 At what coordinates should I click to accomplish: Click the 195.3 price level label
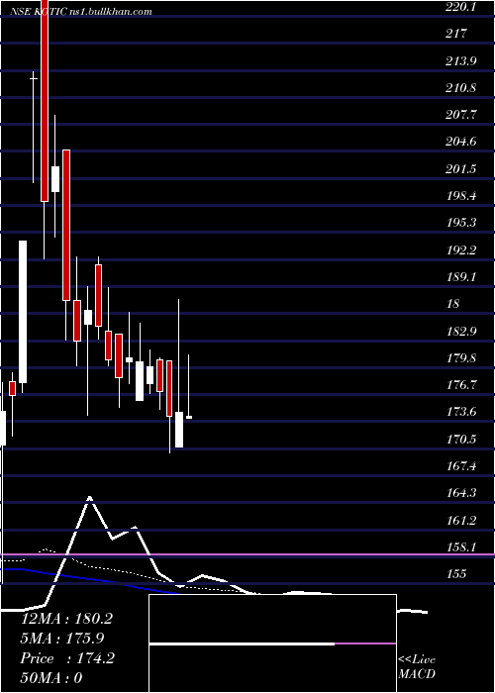click(460, 223)
